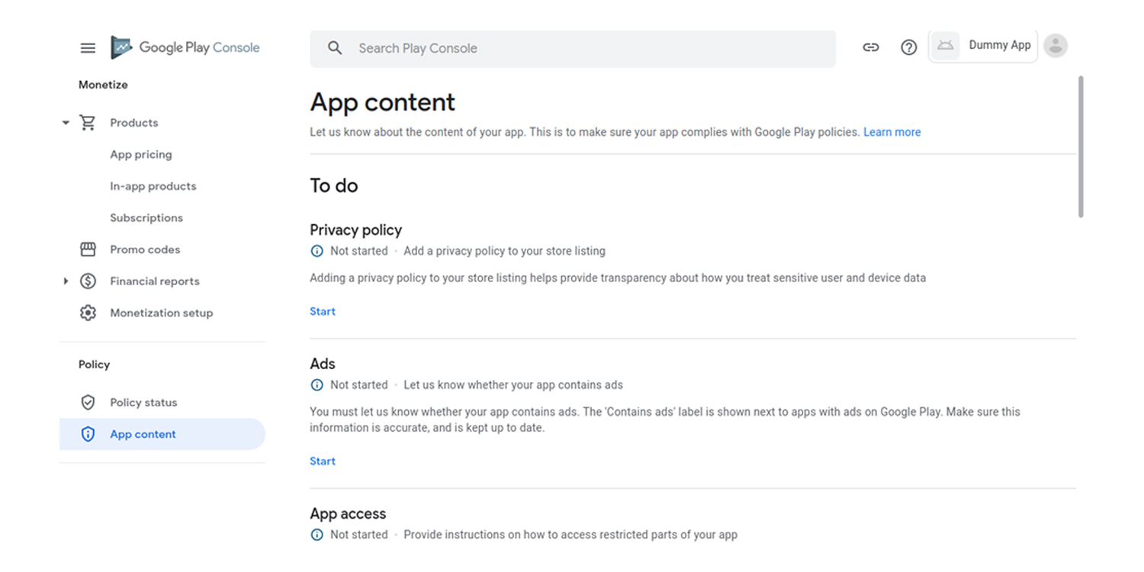Select the Policy status shield icon
1144x572 pixels.
(x=88, y=402)
